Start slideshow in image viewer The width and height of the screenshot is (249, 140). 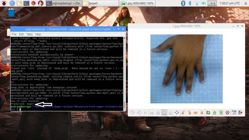point(145,112)
